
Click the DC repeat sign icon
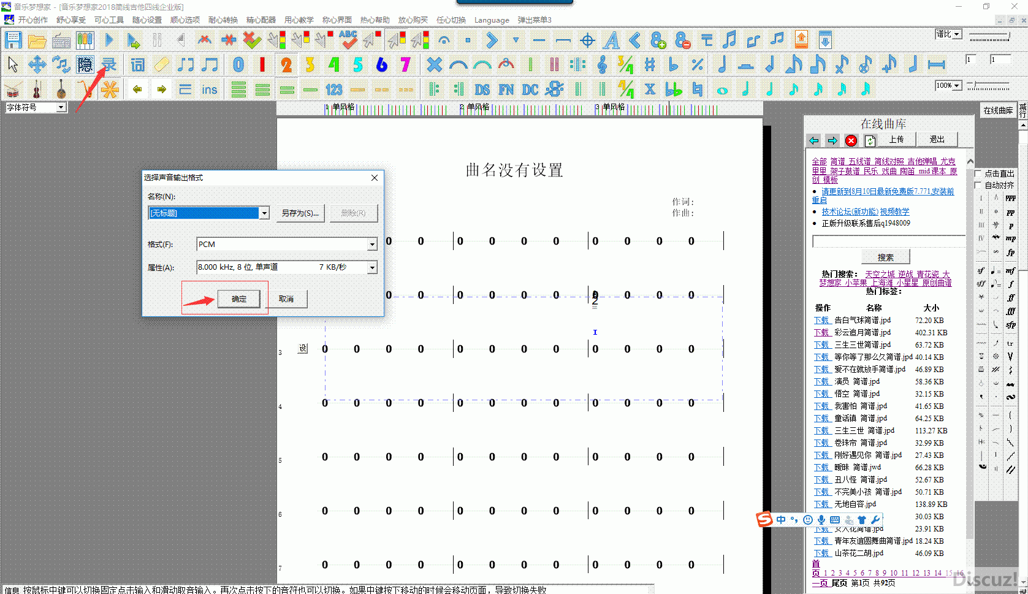click(x=530, y=89)
